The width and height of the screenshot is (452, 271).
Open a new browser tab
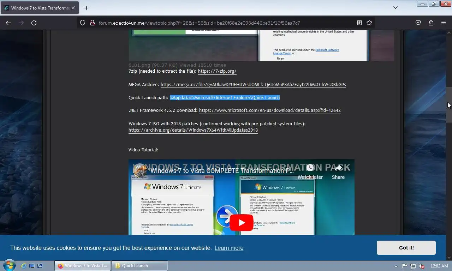pyautogui.click(x=86, y=8)
